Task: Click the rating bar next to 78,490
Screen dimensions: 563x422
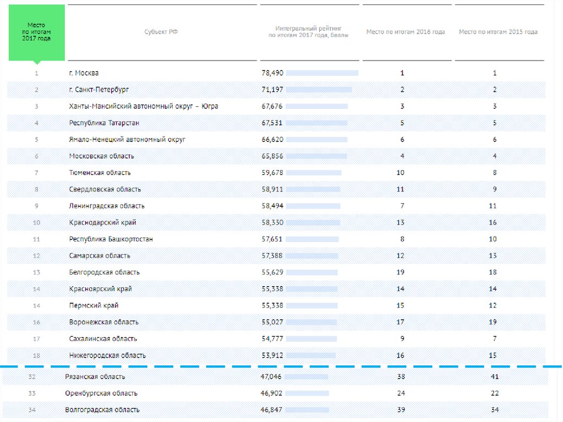Action: [x=322, y=73]
